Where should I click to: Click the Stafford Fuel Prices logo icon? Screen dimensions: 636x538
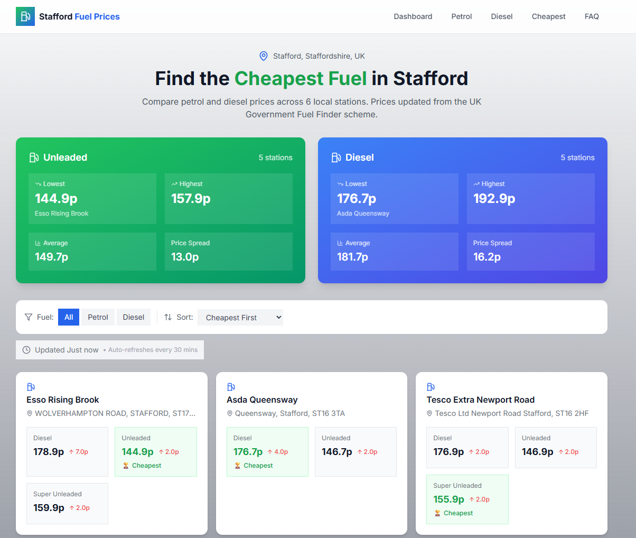click(25, 16)
